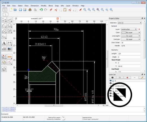This screenshot has width=147, height=122.
Task: Select the Line drawing tool
Action: [x=10, y=19]
